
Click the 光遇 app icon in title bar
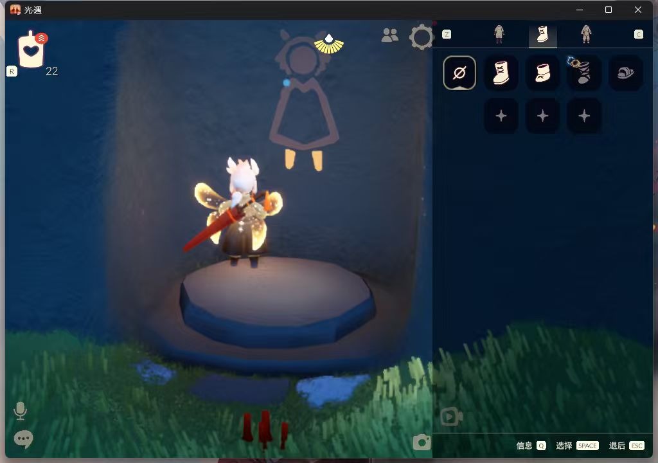click(15, 10)
